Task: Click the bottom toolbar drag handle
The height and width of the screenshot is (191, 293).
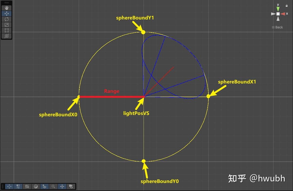Action: pyautogui.click(x=3, y=186)
